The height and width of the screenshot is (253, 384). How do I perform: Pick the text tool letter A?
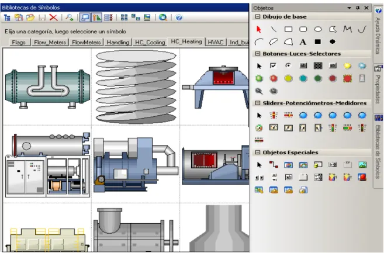point(303,42)
